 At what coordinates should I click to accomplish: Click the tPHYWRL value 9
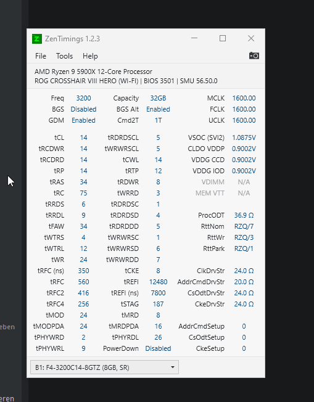pos(83,348)
